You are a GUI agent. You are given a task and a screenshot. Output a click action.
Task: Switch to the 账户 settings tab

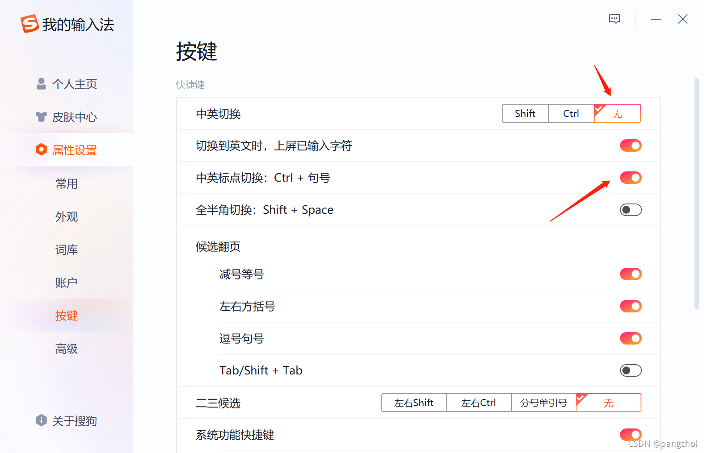click(67, 283)
